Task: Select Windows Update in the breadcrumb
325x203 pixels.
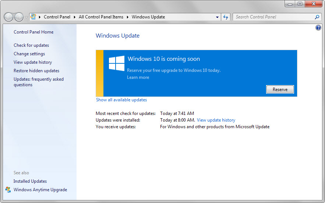Action: tap(148, 17)
